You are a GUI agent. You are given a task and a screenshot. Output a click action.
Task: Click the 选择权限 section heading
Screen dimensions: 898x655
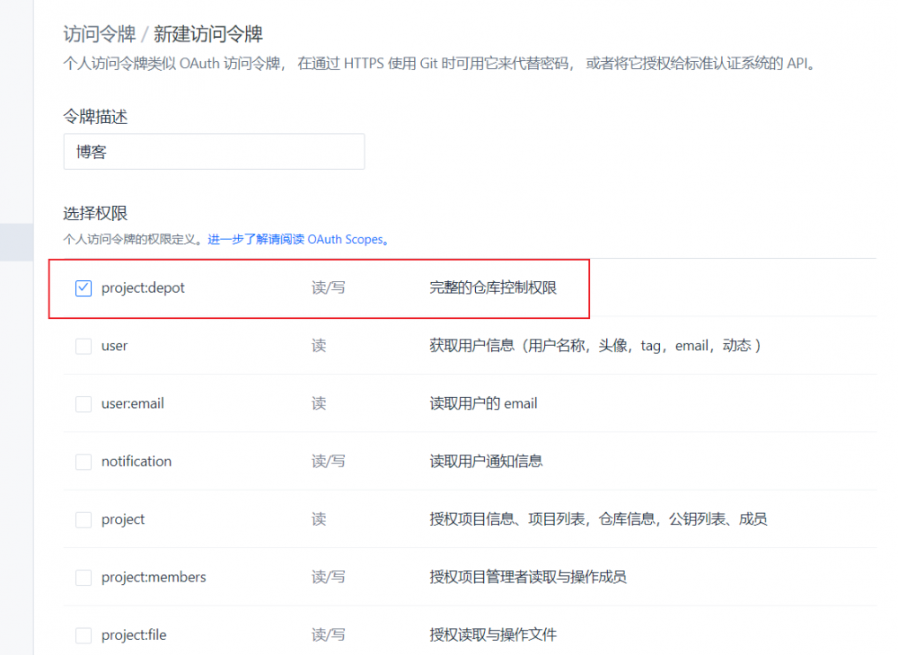[x=95, y=214]
